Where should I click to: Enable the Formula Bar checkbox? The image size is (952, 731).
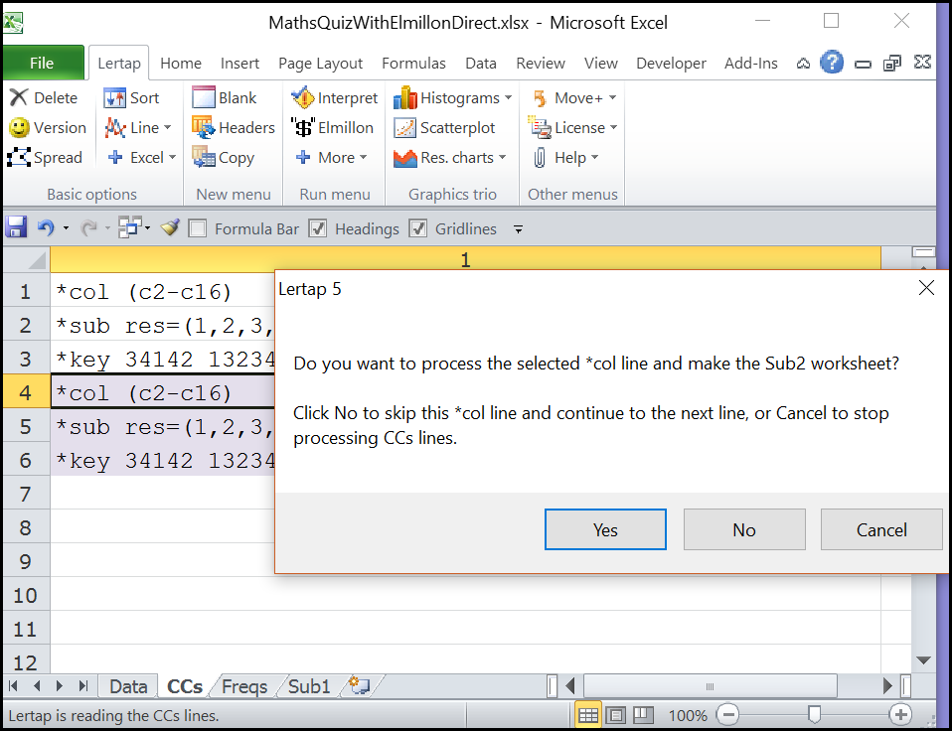click(197, 228)
